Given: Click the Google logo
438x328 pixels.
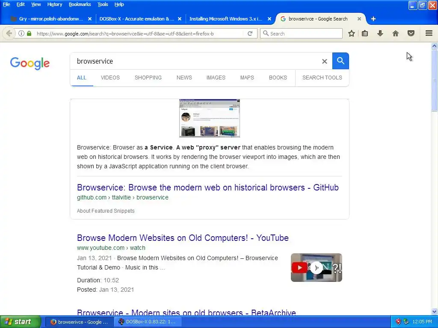Looking at the screenshot, I should point(30,63).
